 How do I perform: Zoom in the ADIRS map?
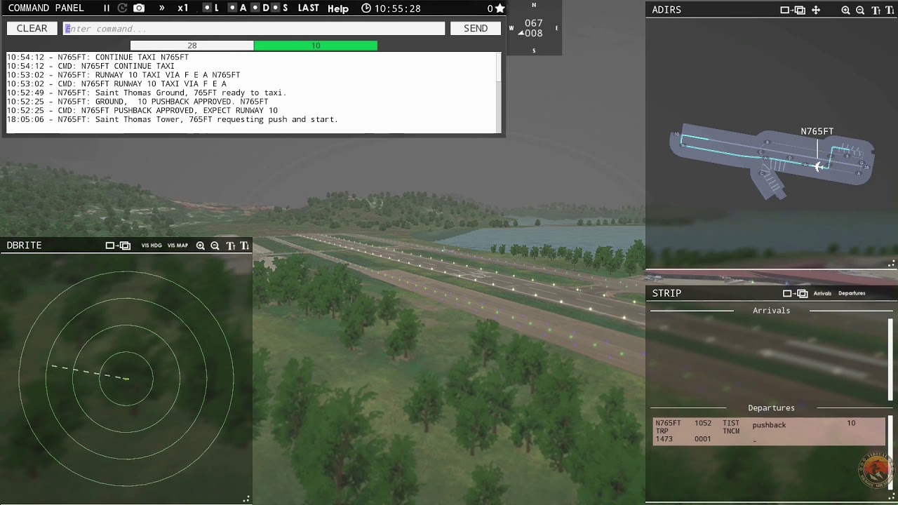coord(845,10)
